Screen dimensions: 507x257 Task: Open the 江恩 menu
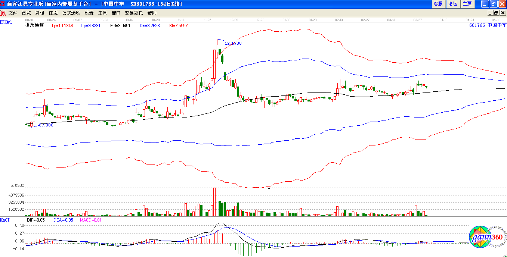click(53, 13)
